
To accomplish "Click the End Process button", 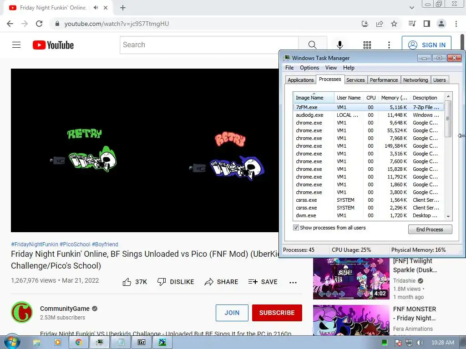I will click(x=430, y=229).
